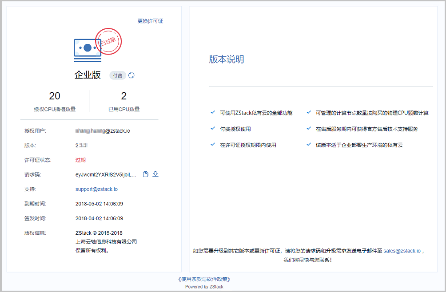Click the 付费授权使用 feature text
This screenshot has height=292, width=446.
pos(235,129)
